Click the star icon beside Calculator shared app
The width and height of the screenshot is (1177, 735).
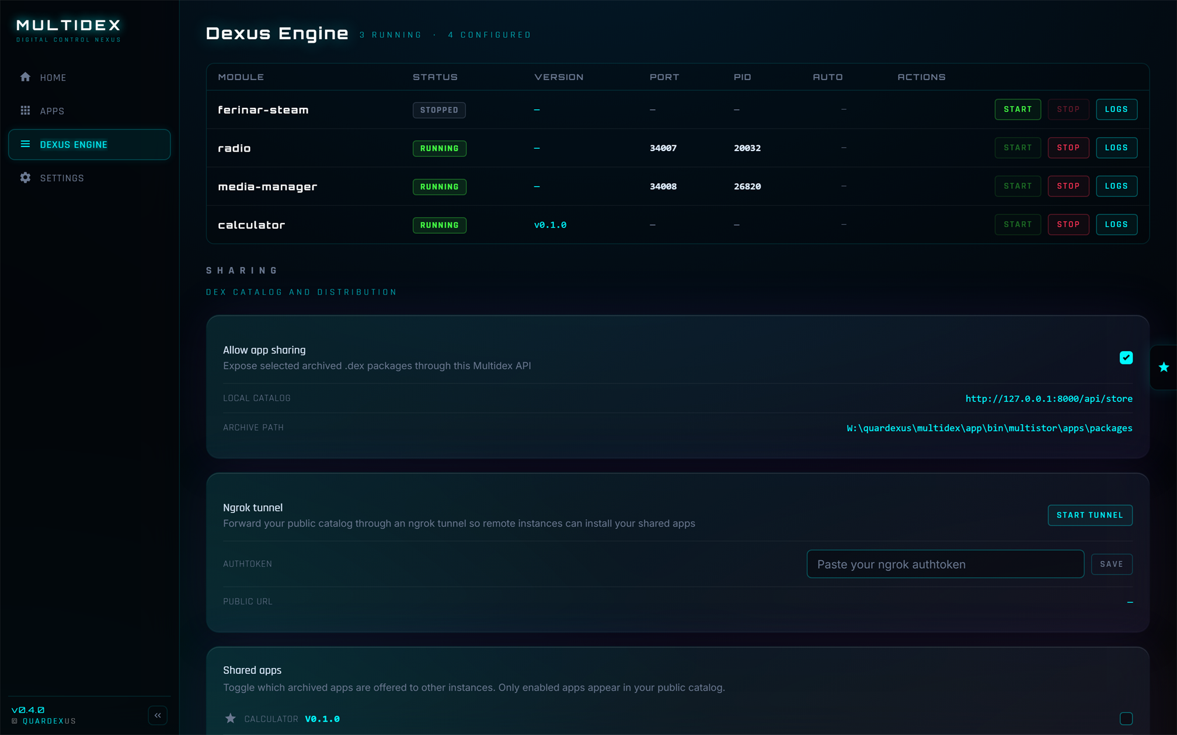(x=231, y=718)
